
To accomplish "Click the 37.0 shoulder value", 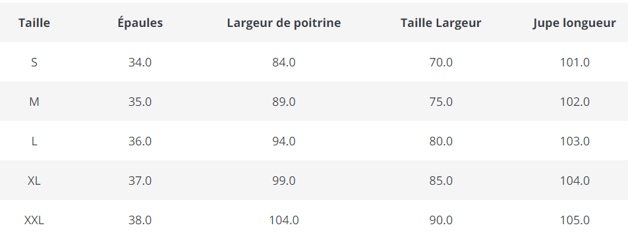I will (x=140, y=181).
